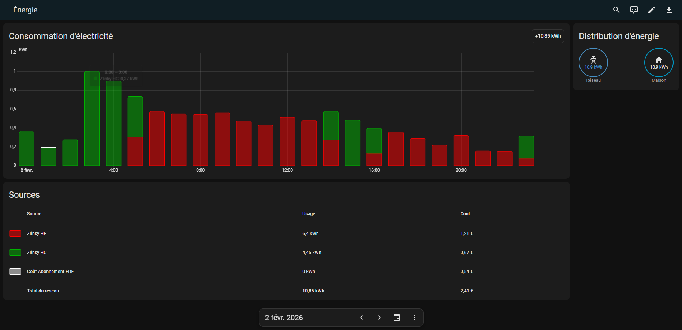
Task: Click the 2 févr. 2026 date label
Action: (284, 318)
